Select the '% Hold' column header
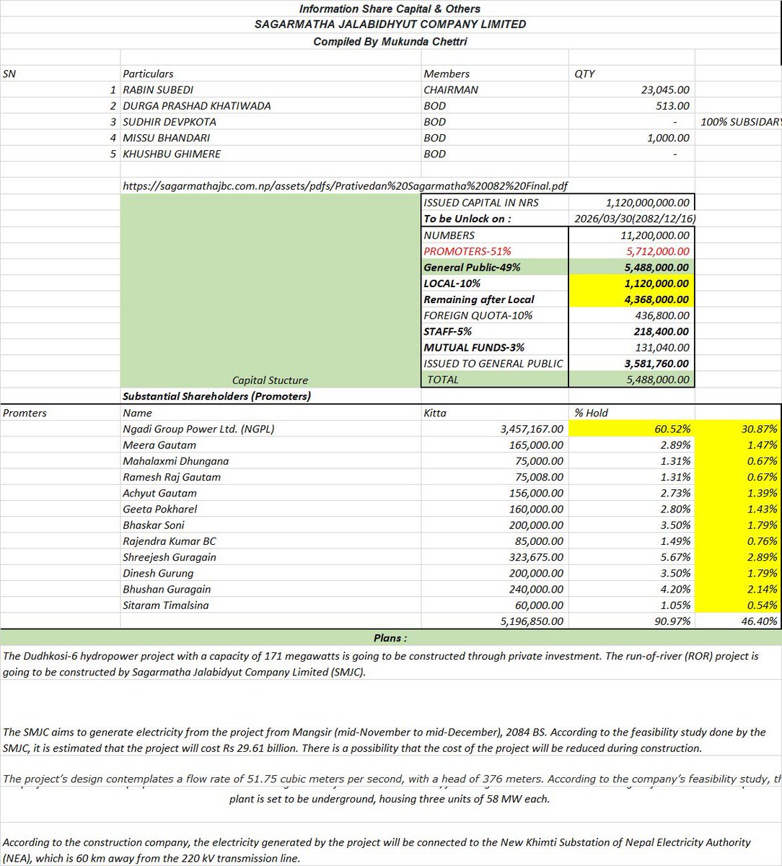Viewport: 782px width, 866px height. 631,413
